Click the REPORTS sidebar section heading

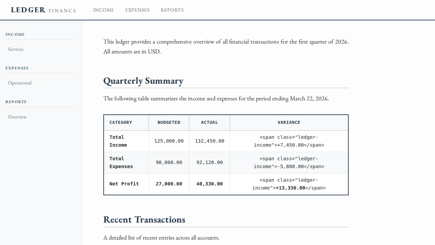pyautogui.click(x=16, y=102)
